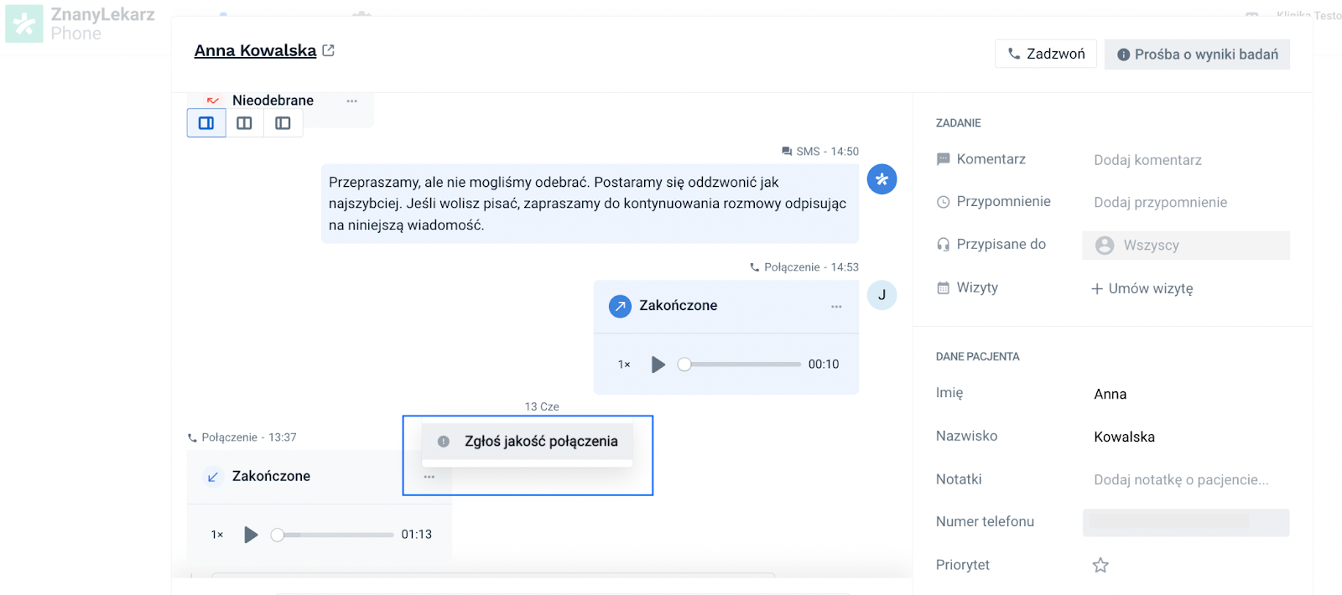Click the incoming call arrow icon at 13:37
Viewport: 1342px width, 595px height.
point(213,477)
